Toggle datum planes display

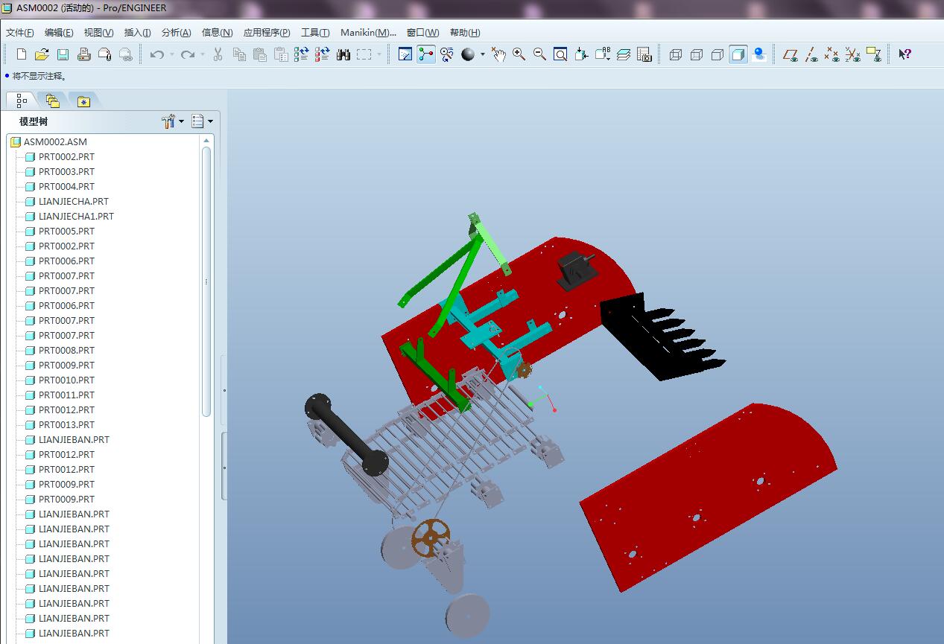pyautogui.click(x=791, y=54)
